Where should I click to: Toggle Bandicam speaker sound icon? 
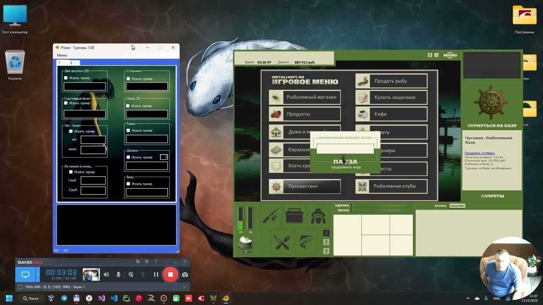[106, 274]
